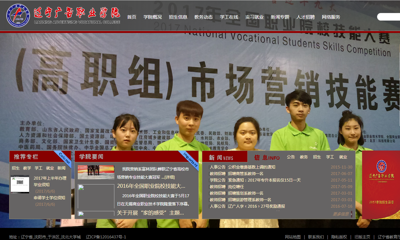Select the 学工 tab under 推荐专栏
Image resolution: width=400 pixels, height=240 pixels.
(x=39, y=168)
